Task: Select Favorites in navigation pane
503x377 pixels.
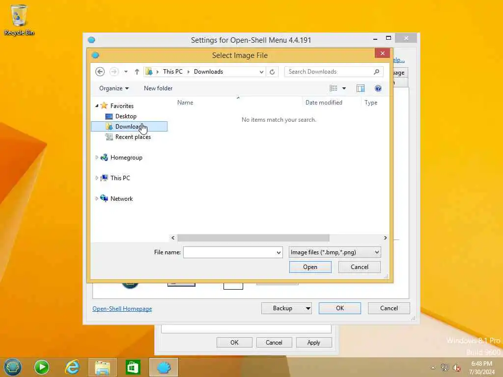Action: pos(122,106)
